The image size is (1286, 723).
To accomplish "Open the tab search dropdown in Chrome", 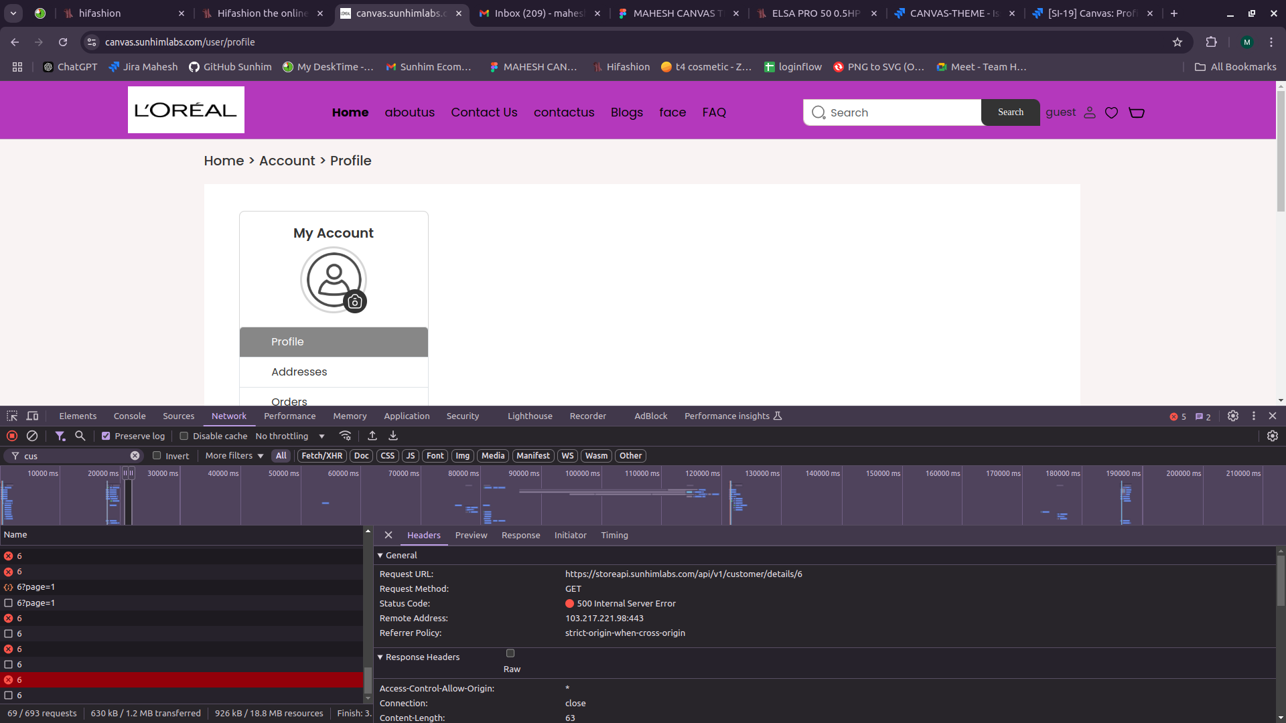I will pos(13,13).
